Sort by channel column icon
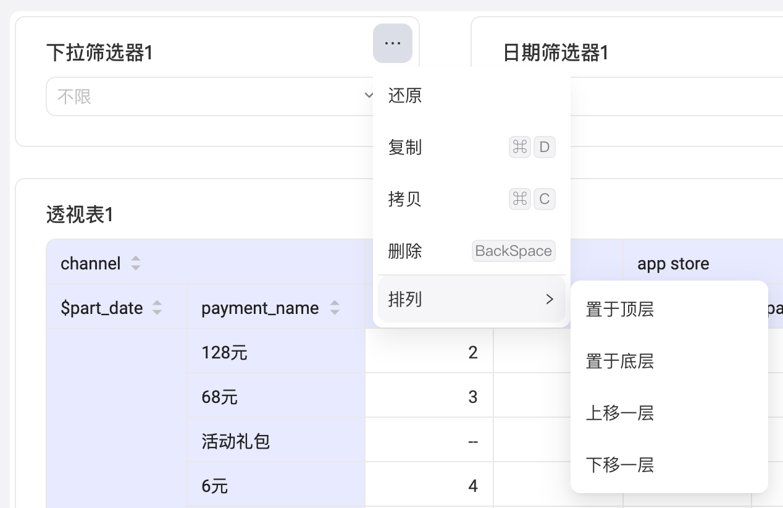 point(136,264)
